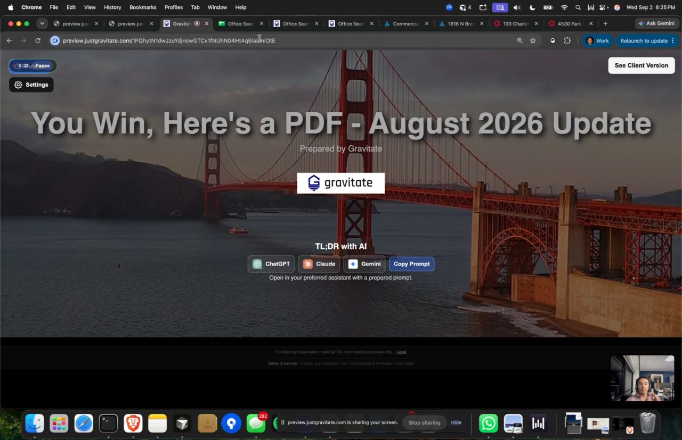This screenshot has width=682, height=440.
Task: Open the File menu
Action: 54,7
